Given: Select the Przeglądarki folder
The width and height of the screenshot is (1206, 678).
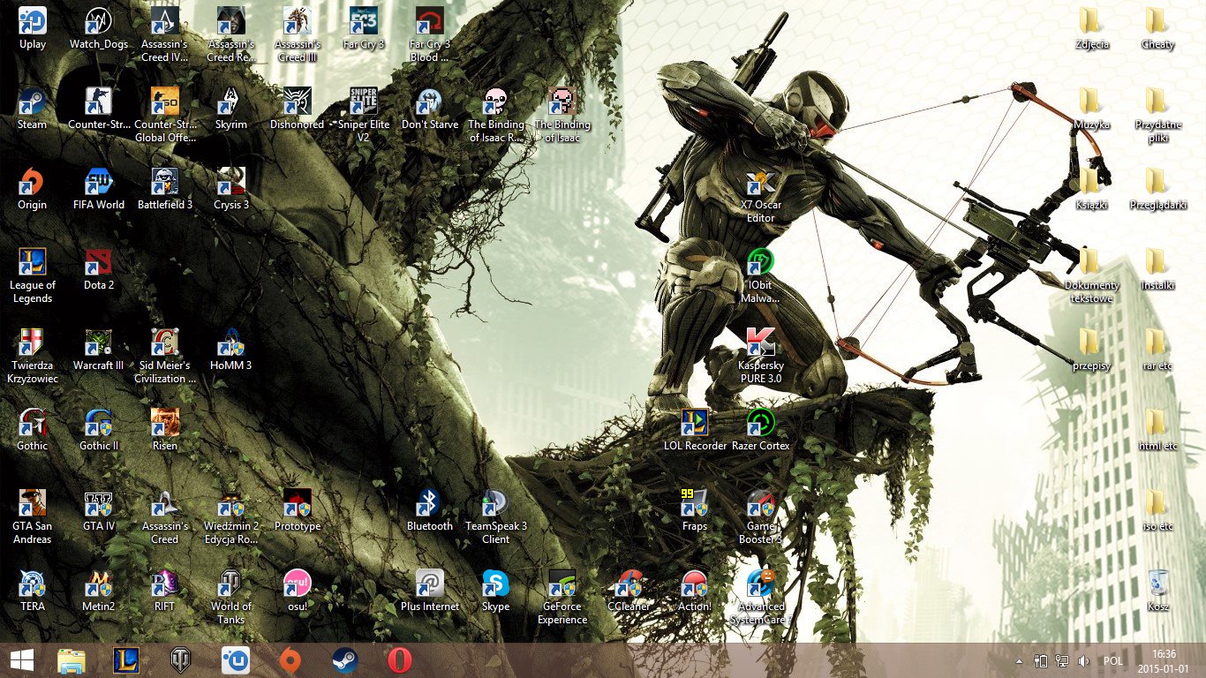Looking at the screenshot, I should 1158,189.
